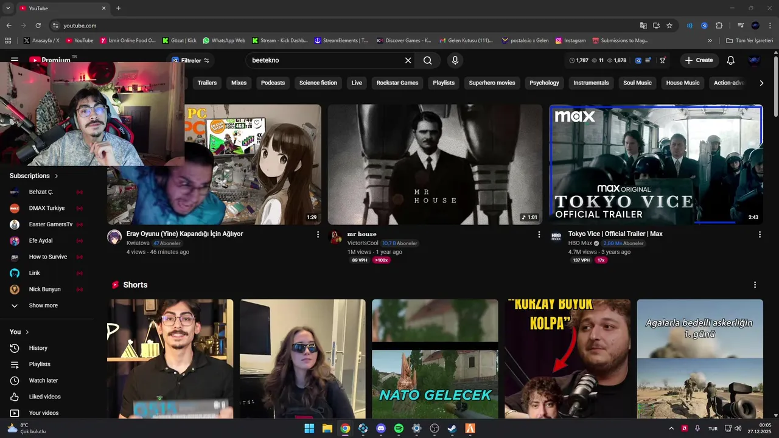Viewport: 779px width, 438px height.
Task: Open the more options menu for Eray Oyunu video
Action: pos(318,234)
